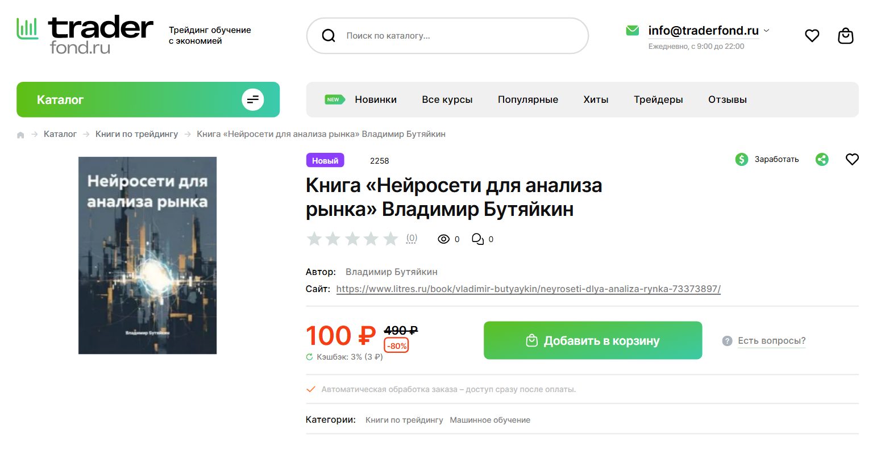Click the green dollar earn icon
The width and height of the screenshot is (885, 450).
[742, 160]
